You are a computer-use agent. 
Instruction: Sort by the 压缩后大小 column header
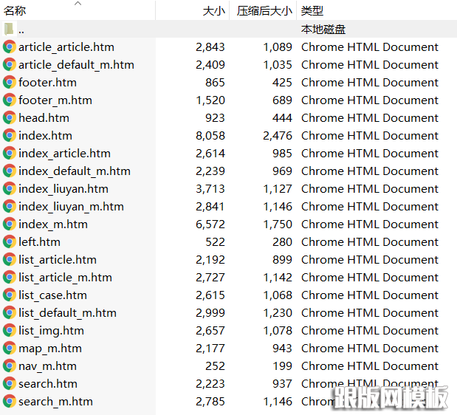[x=264, y=11]
